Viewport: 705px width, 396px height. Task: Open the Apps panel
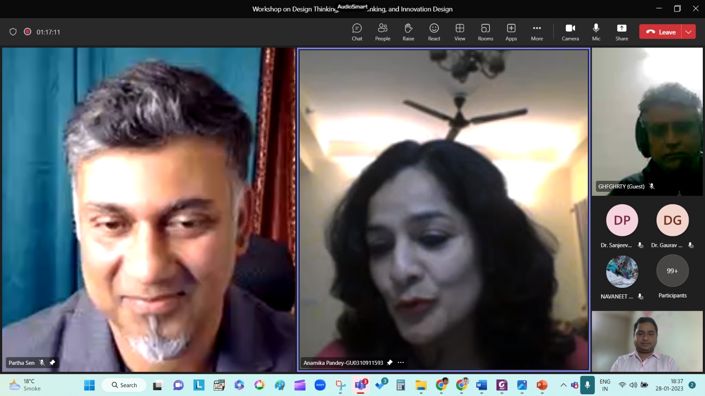click(x=511, y=32)
